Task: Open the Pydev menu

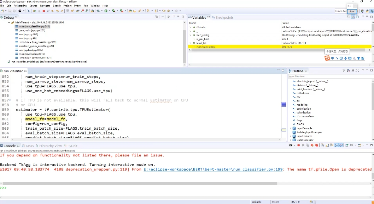Action: coord(77,6)
